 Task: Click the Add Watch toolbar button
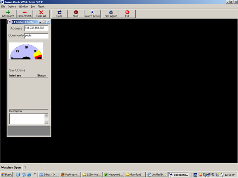coord(8,14)
